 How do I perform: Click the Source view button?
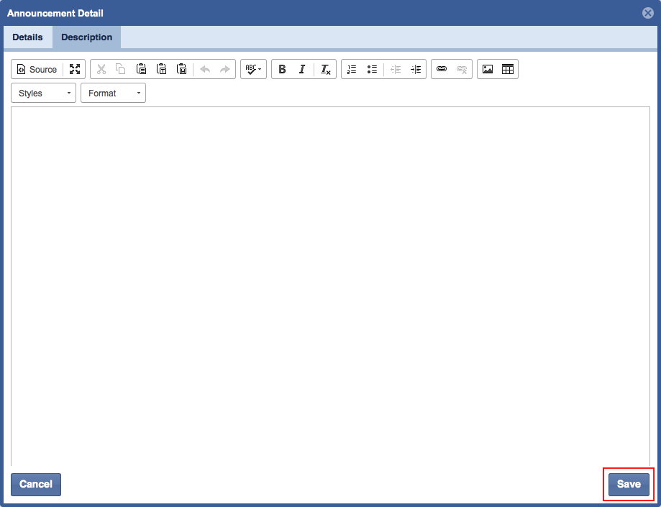37,70
